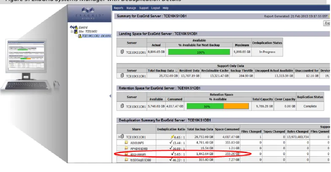Image resolution: width=331 pixels, height=172 pixels.
Task: Click the 13,321.47 GB Reclaimable Cache value
Action: click(x=219, y=76)
